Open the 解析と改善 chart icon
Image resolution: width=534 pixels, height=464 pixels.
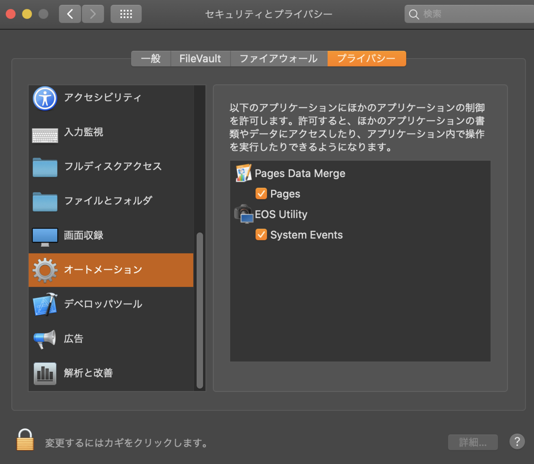click(44, 373)
